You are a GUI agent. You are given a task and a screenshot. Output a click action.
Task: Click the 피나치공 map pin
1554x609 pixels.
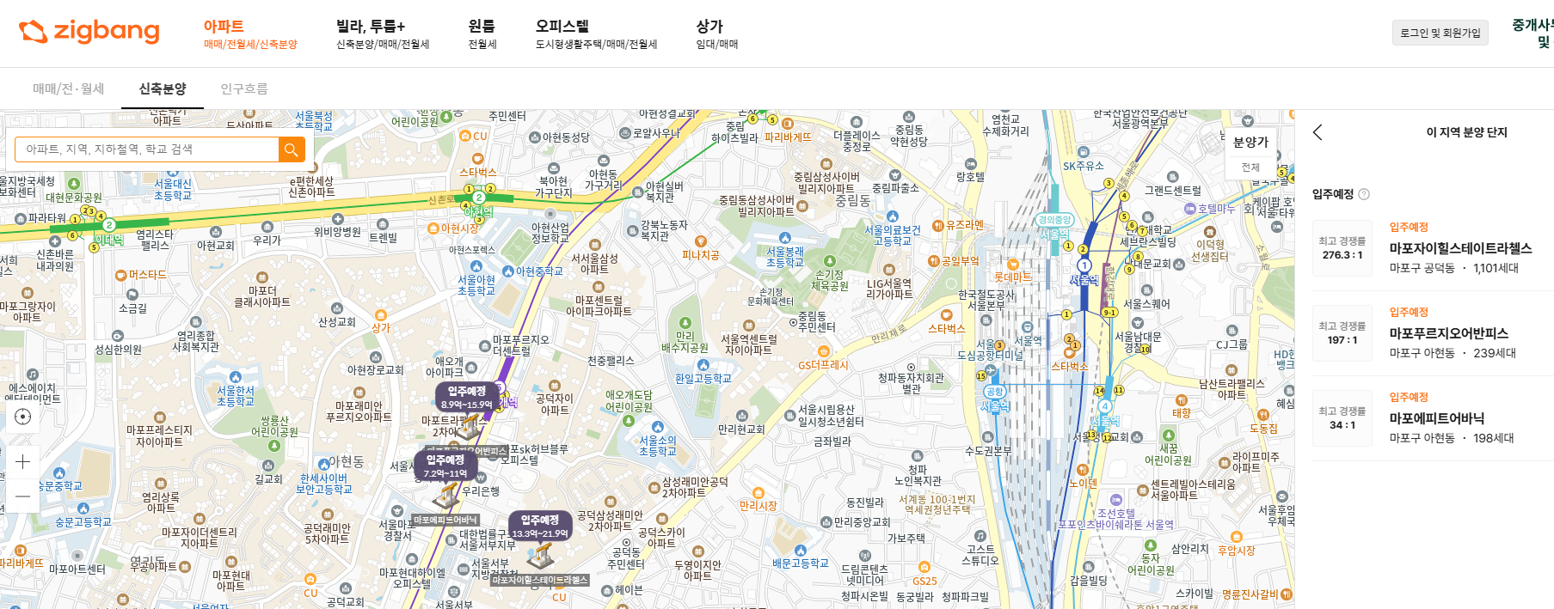tap(701, 242)
